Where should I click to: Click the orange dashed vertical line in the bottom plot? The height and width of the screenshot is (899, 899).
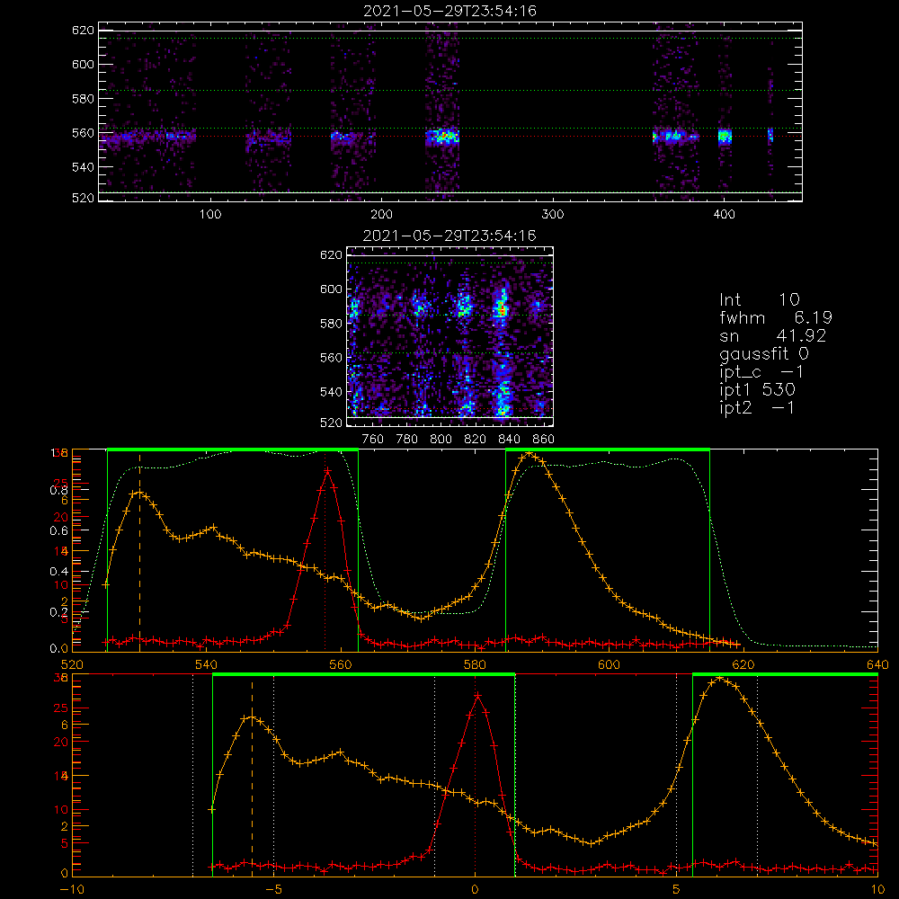click(x=252, y=778)
